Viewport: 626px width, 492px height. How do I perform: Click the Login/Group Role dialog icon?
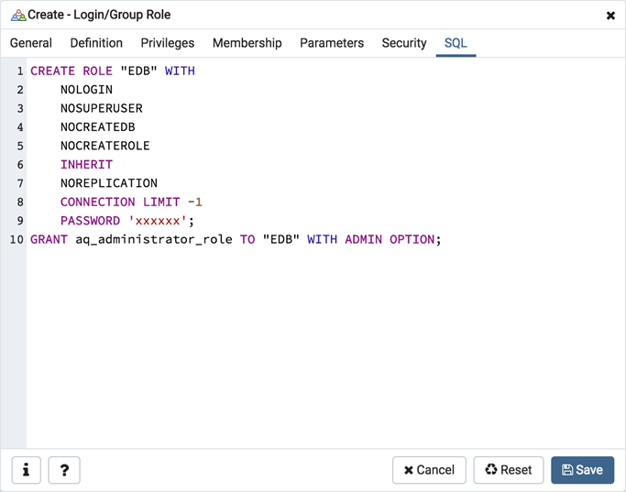click(18, 16)
